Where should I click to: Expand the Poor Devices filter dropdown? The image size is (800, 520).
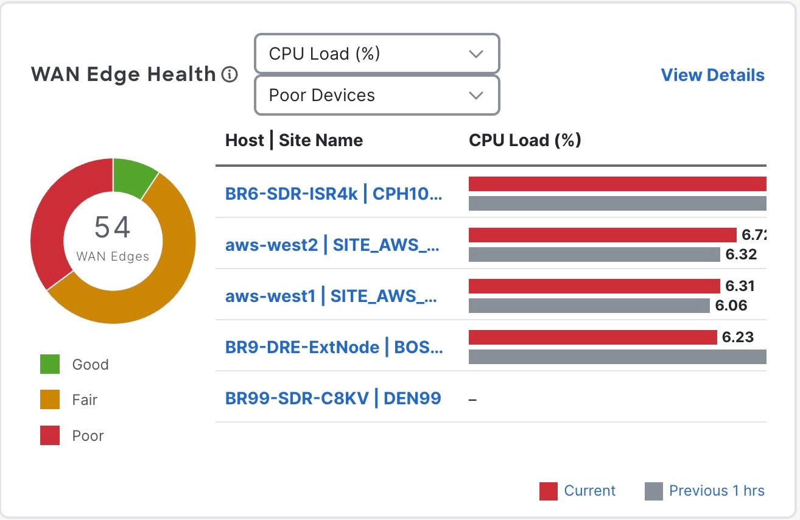376,96
